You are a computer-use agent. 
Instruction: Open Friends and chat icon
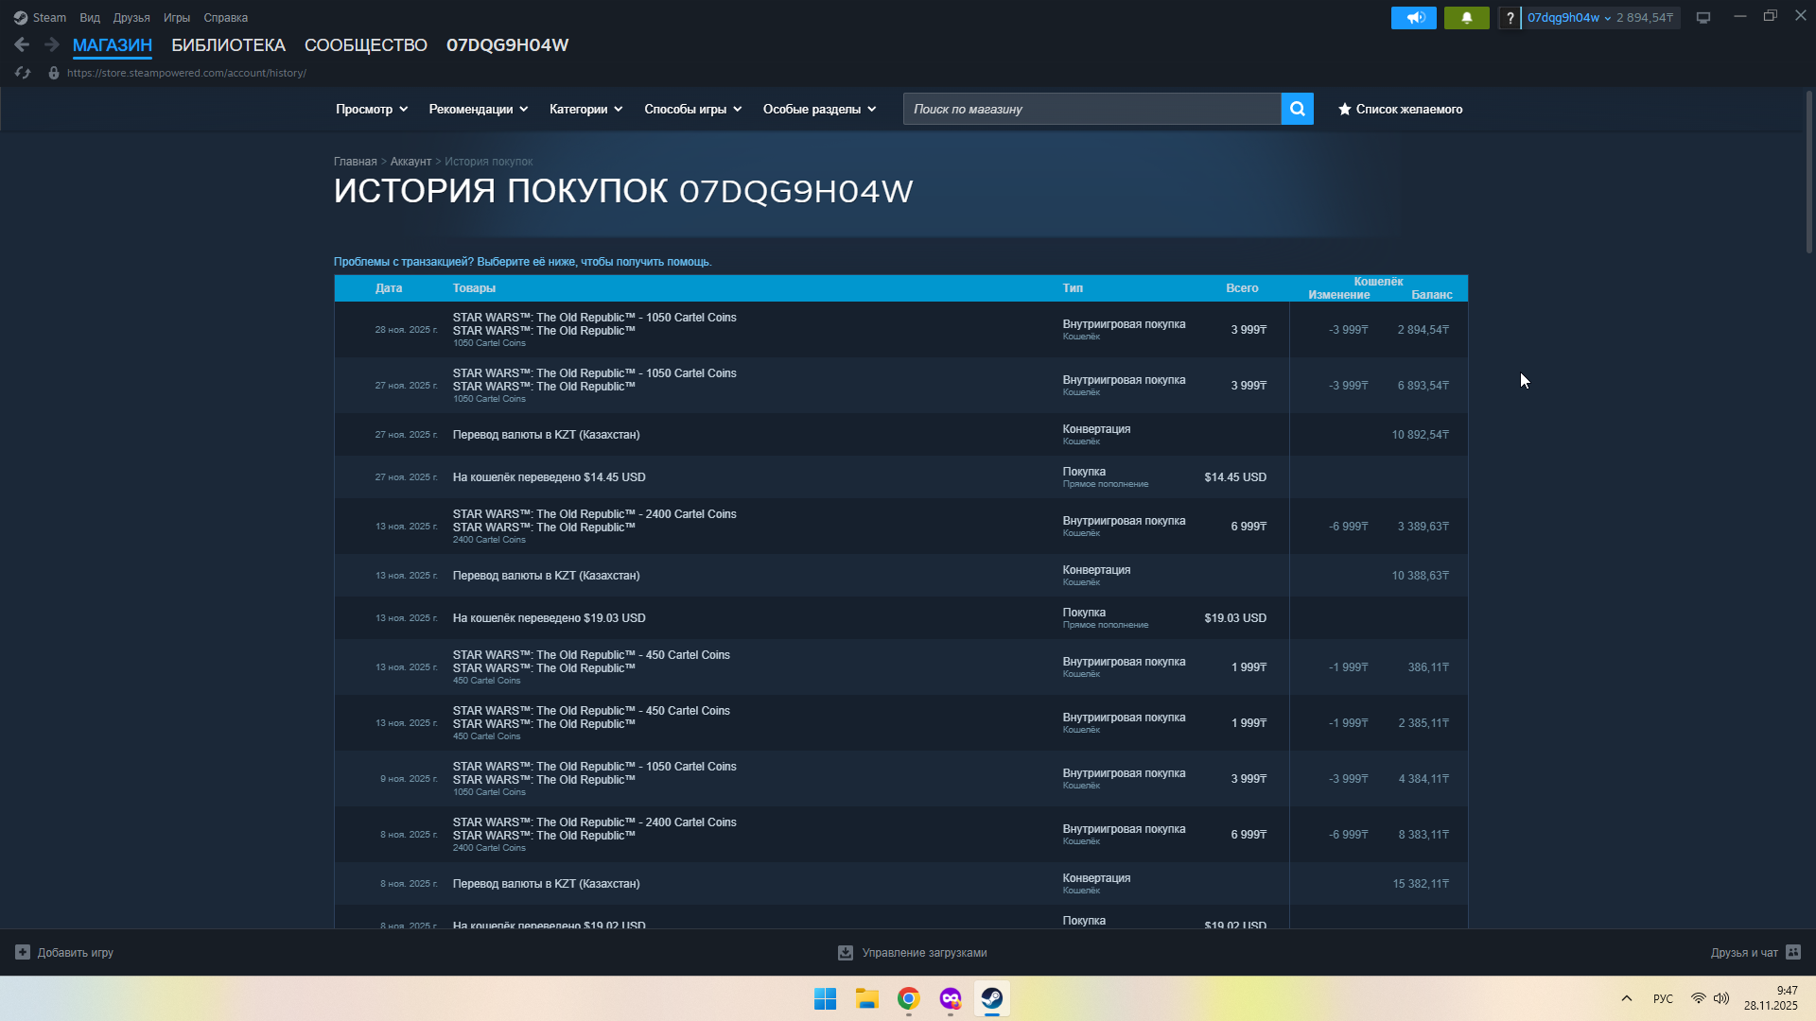[x=1793, y=952]
